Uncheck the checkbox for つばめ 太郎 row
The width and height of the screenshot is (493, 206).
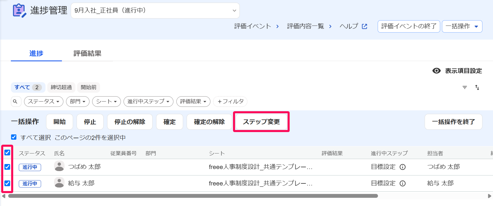(7, 167)
